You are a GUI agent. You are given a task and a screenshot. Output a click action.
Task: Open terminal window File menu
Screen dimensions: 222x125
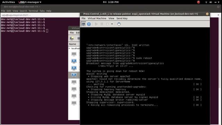[x=3, y=11]
